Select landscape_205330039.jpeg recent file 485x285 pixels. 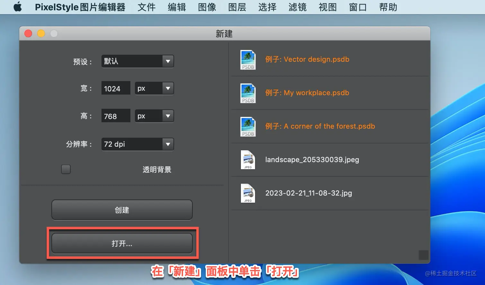pos(312,160)
